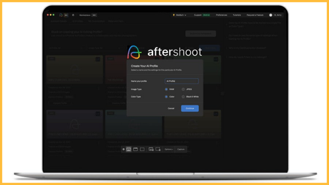
Task: Open Preferences in the top bar
Action: 222,15
